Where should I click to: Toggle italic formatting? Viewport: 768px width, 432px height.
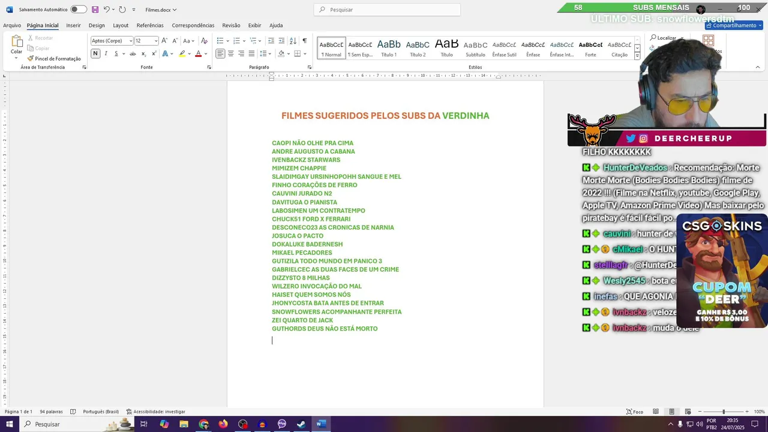[x=106, y=53]
